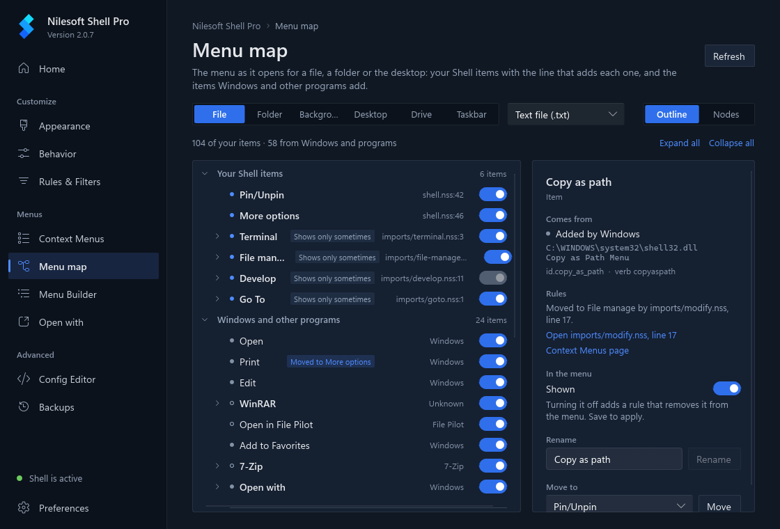Image resolution: width=780 pixels, height=529 pixels.
Task: Open the Config Editor page
Action: tap(84, 379)
